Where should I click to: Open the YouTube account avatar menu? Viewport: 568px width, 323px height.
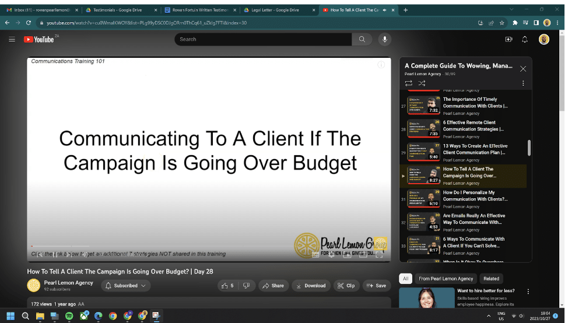pos(544,39)
